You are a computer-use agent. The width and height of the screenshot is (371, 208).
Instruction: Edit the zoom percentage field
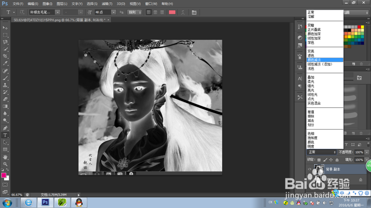pyautogui.click(x=17, y=195)
